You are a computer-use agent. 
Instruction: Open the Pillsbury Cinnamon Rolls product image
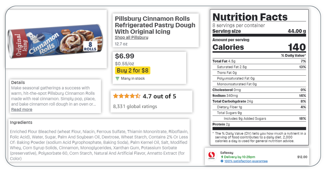(x=56, y=39)
